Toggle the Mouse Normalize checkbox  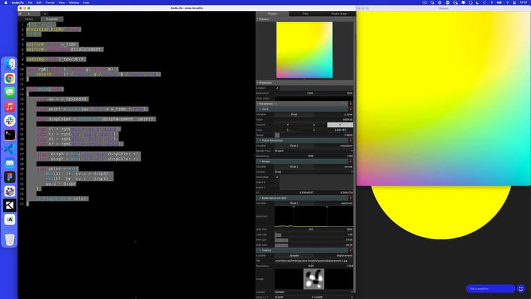click(x=277, y=177)
